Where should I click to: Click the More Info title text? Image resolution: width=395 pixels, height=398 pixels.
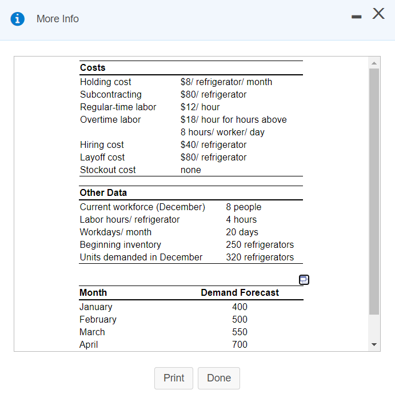(x=58, y=19)
